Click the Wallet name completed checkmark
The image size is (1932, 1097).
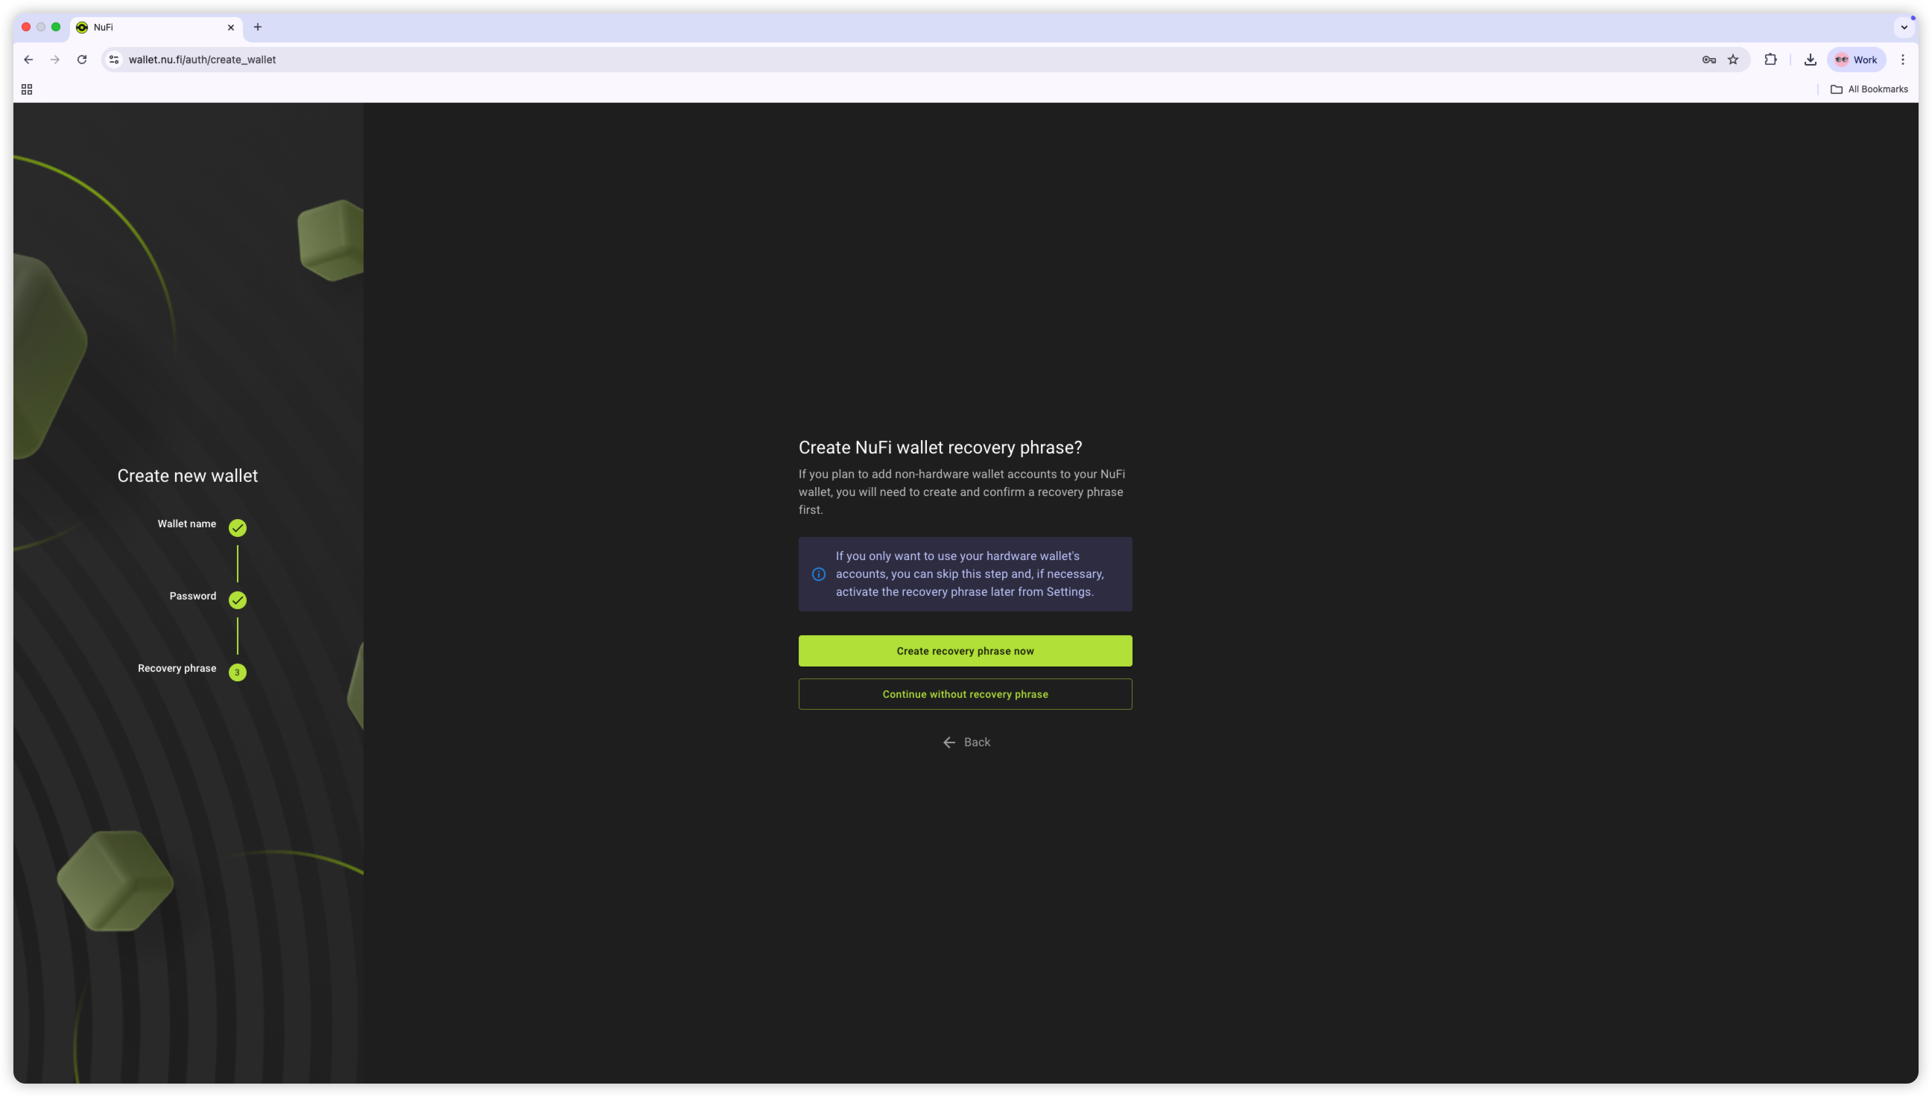click(x=238, y=527)
